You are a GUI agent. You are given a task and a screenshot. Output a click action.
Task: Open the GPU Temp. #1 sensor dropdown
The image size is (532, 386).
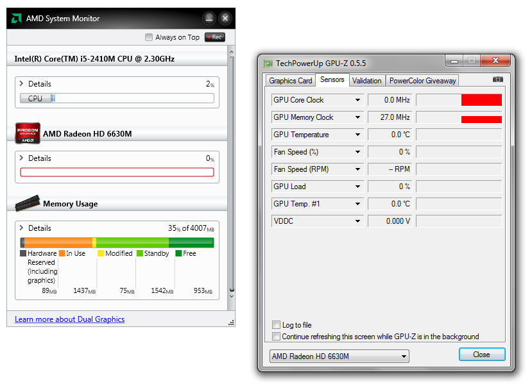click(357, 204)
